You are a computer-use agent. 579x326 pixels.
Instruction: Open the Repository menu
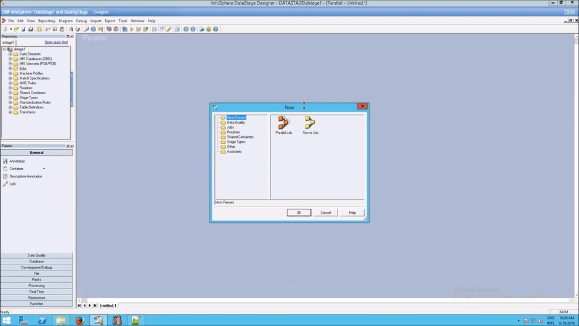(x=47, y=21)
